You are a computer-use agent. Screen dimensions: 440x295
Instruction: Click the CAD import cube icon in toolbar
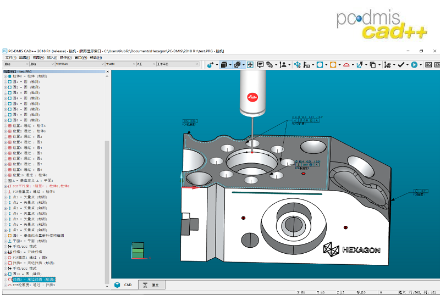click(x=210, y=65)
